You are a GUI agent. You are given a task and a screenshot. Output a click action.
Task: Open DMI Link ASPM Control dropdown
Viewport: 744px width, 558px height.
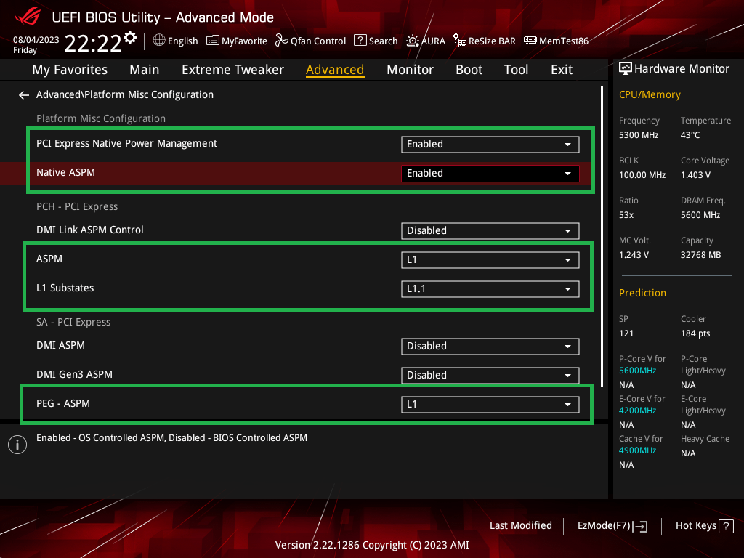(490, 230)
